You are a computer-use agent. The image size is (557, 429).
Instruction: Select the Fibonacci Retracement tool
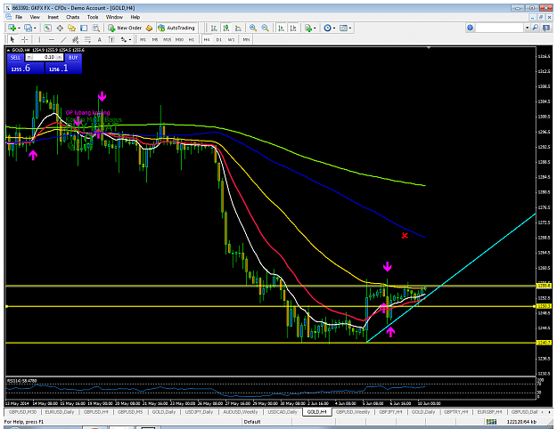click(87, 40)
